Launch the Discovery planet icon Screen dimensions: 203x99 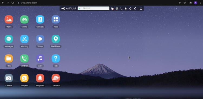click(x=56, y=78)
